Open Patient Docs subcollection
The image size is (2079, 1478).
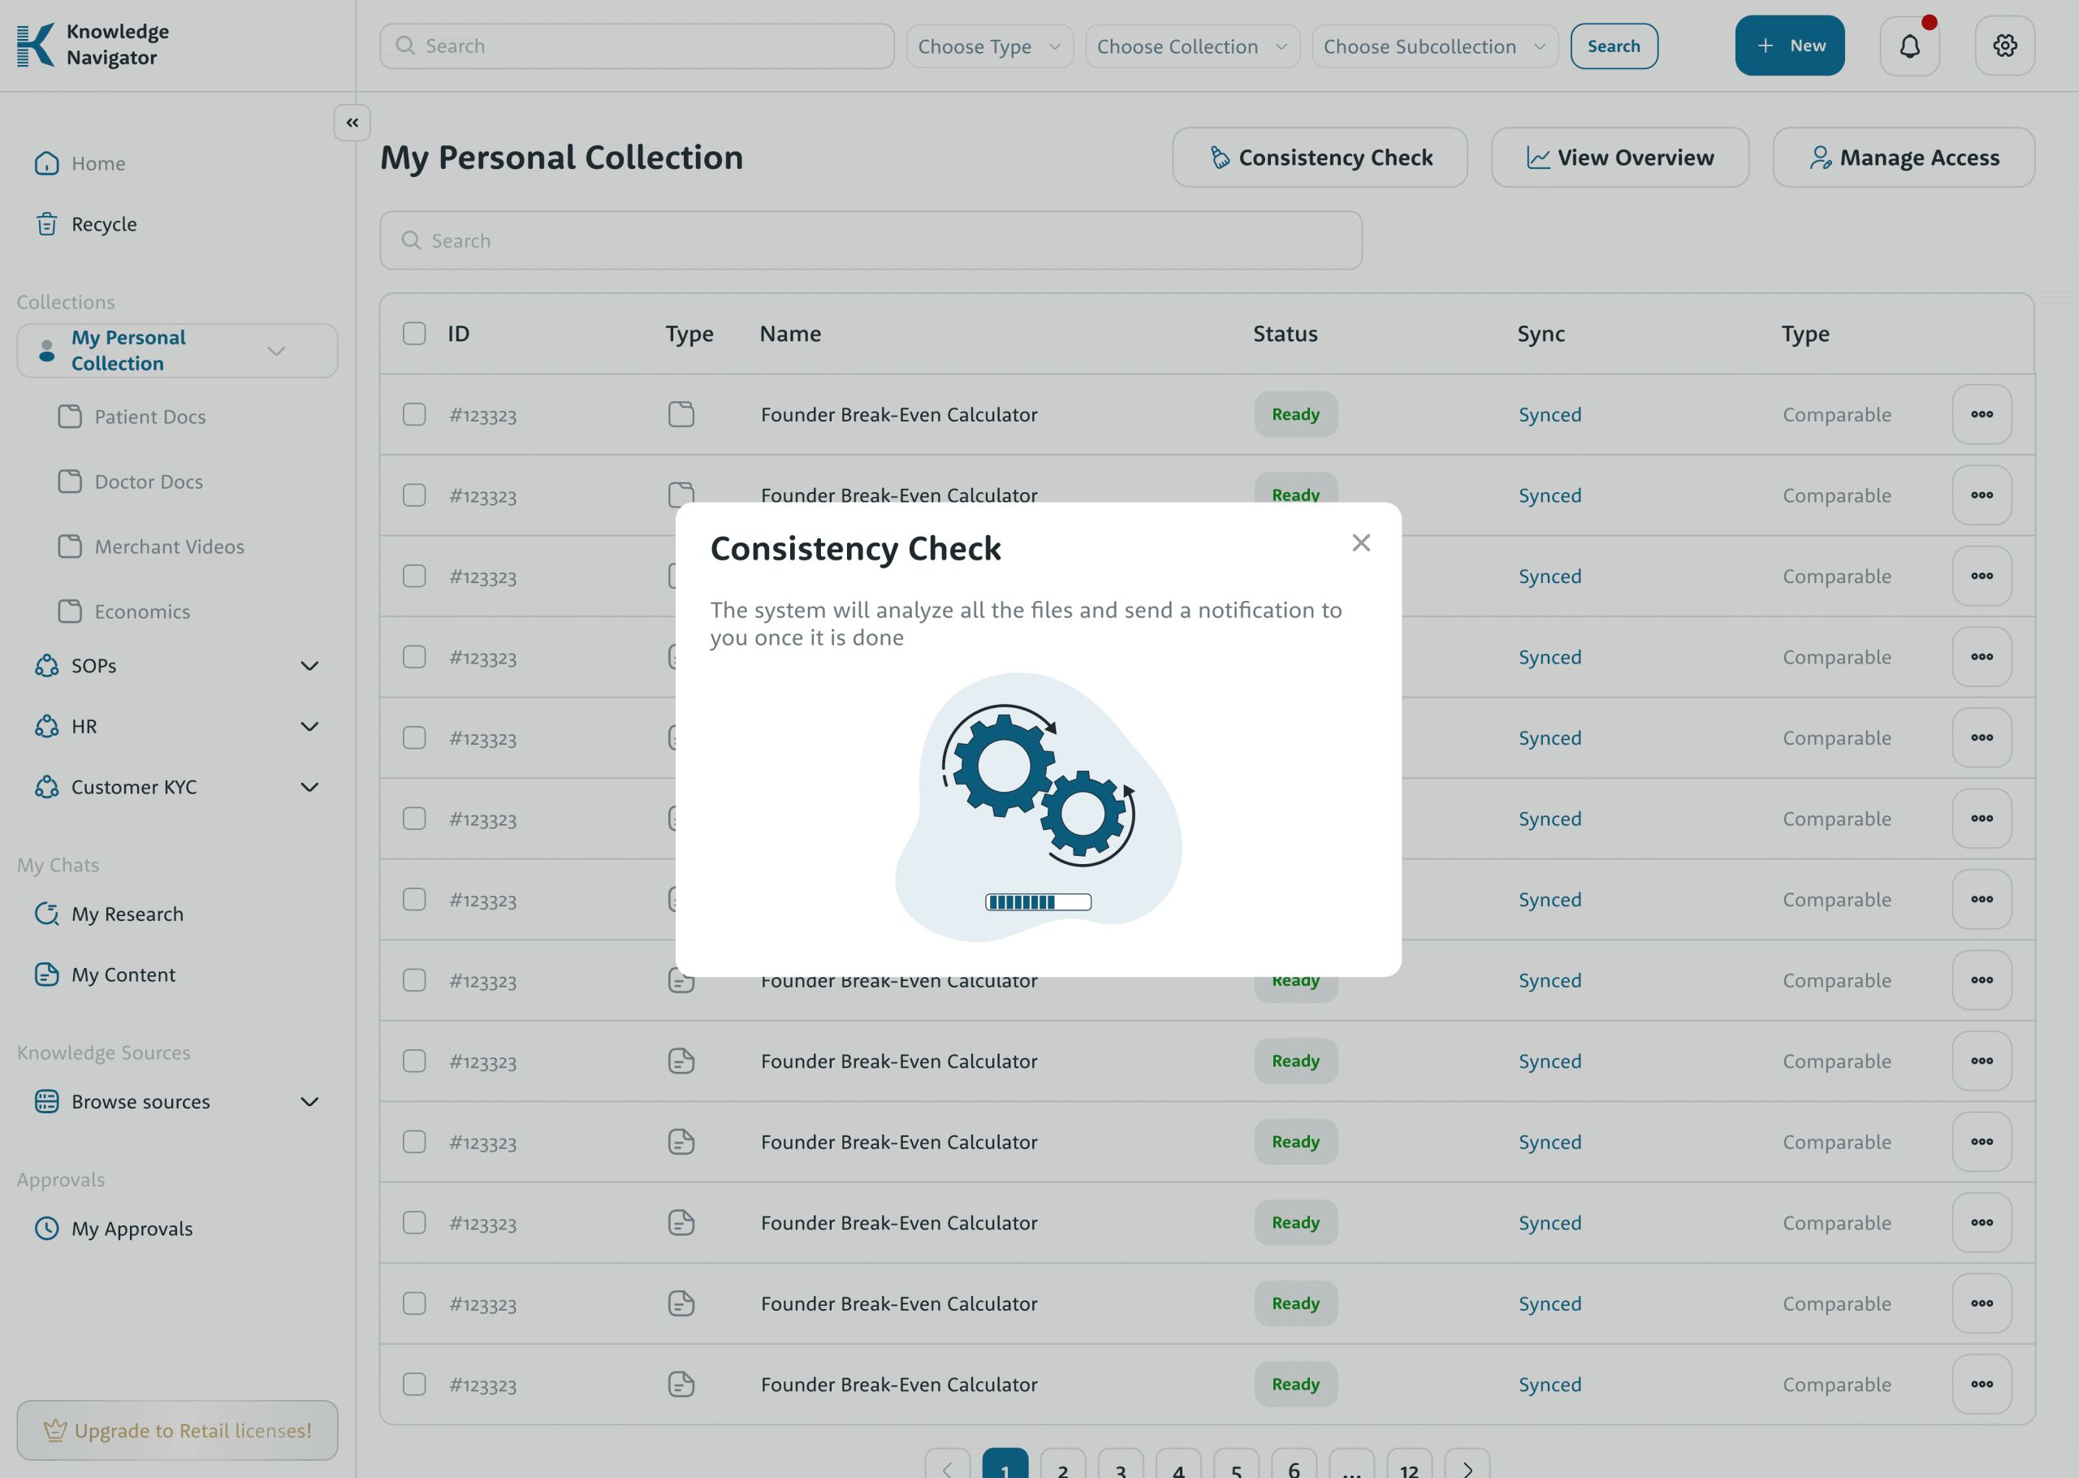tap(150, 417)
